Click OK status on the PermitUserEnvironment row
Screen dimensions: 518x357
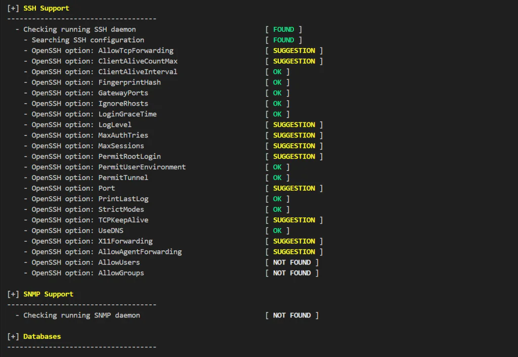pyautogui.click(x=277, y=167)
